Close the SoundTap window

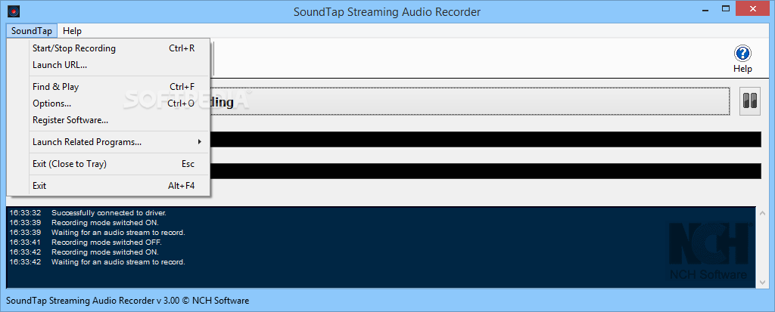(x=755, y=9)
